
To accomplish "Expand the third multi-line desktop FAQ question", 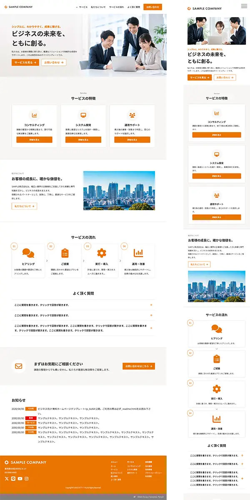I will click(83, 328).
